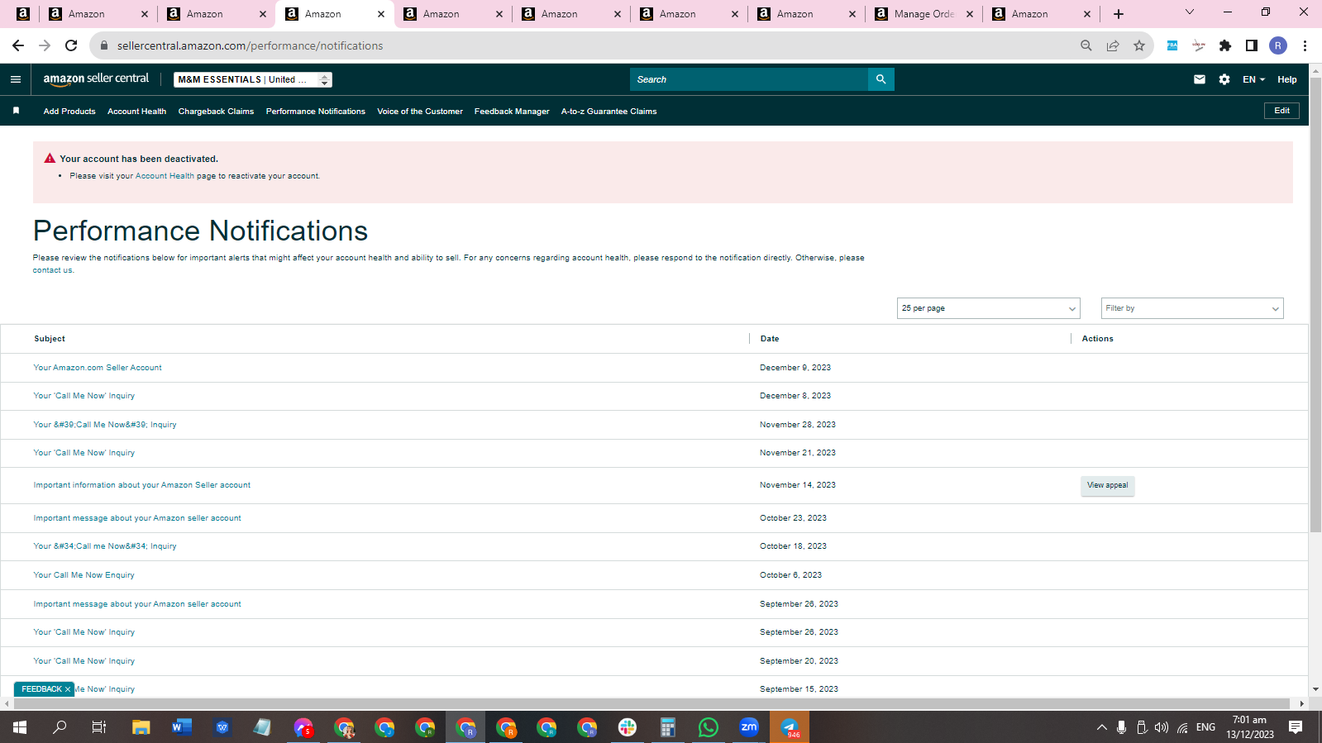
Task: Open the M&M ESSENTIALS marketplace switcher
Action: coord(253,79)
